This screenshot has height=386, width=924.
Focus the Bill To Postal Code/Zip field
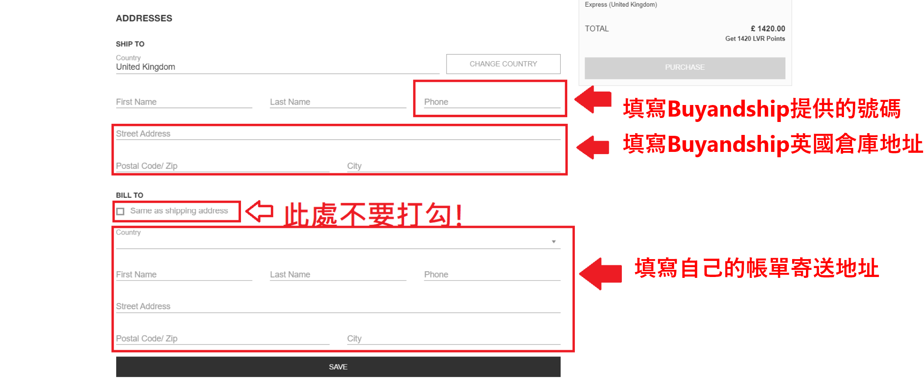[222, 338]
